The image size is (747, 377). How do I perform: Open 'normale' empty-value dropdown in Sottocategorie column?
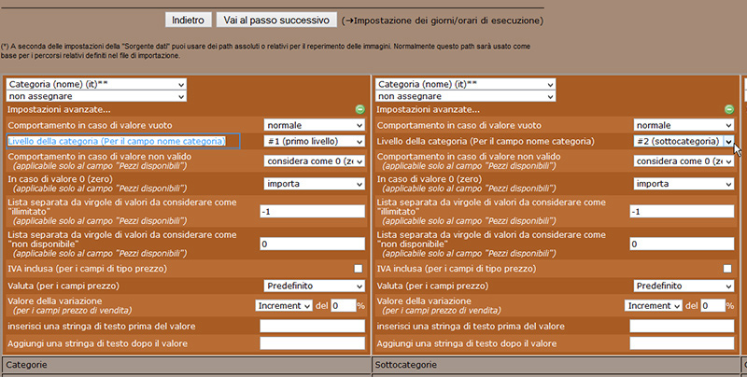pos(684,125)
